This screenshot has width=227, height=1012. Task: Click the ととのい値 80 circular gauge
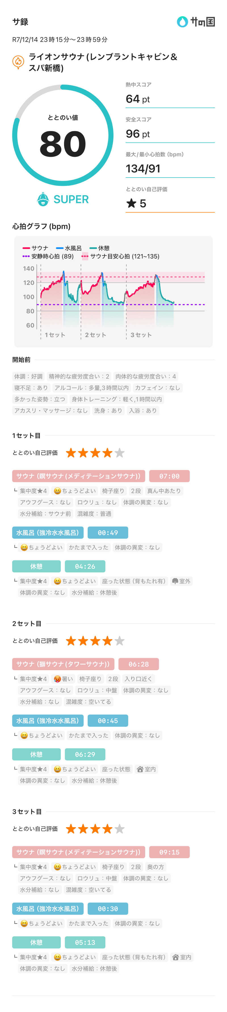(x=63, y=135)
